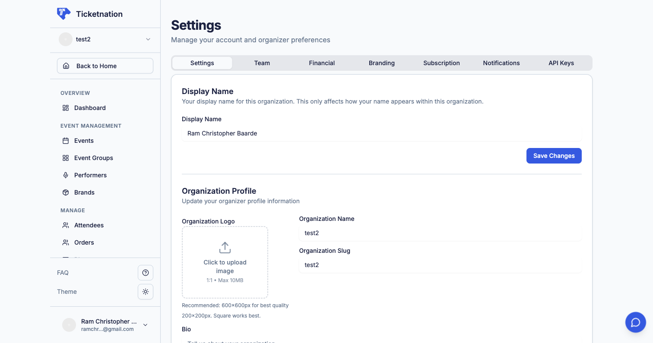Select the Attendees people icon
Image resolution: width=653 pixels, height=343 pixels.
click(66, 225)
